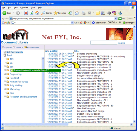Click the Back navigation arrow icon
The image size is (137, 131).
[4, 13]
